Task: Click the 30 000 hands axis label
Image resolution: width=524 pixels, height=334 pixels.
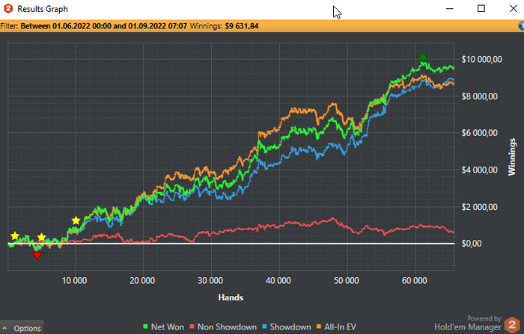Action: (210, 281)
